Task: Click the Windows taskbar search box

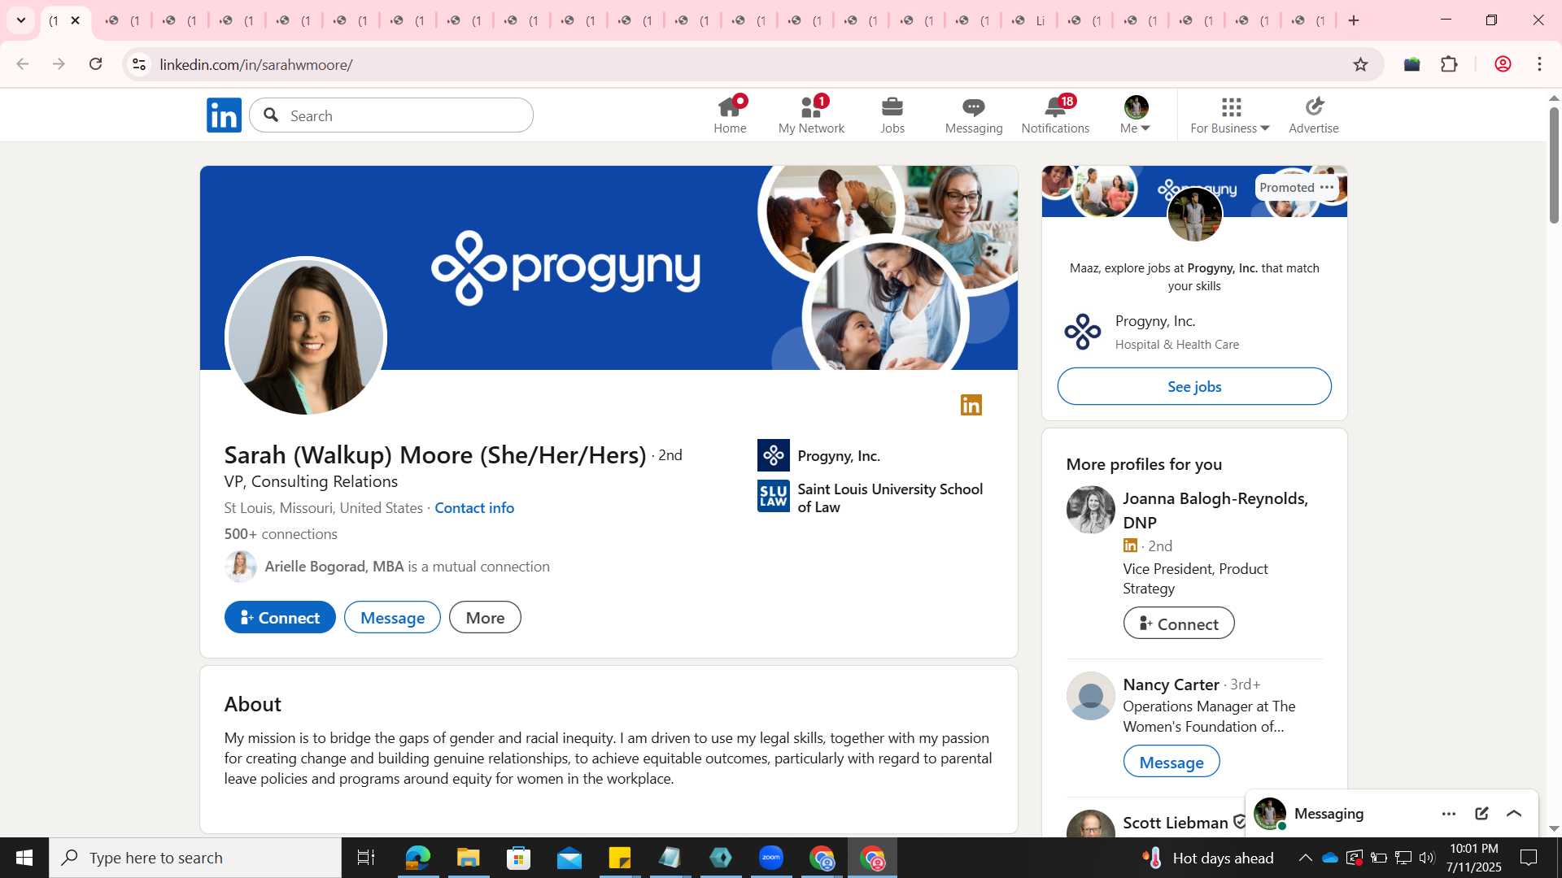Action: pos(195,858)
